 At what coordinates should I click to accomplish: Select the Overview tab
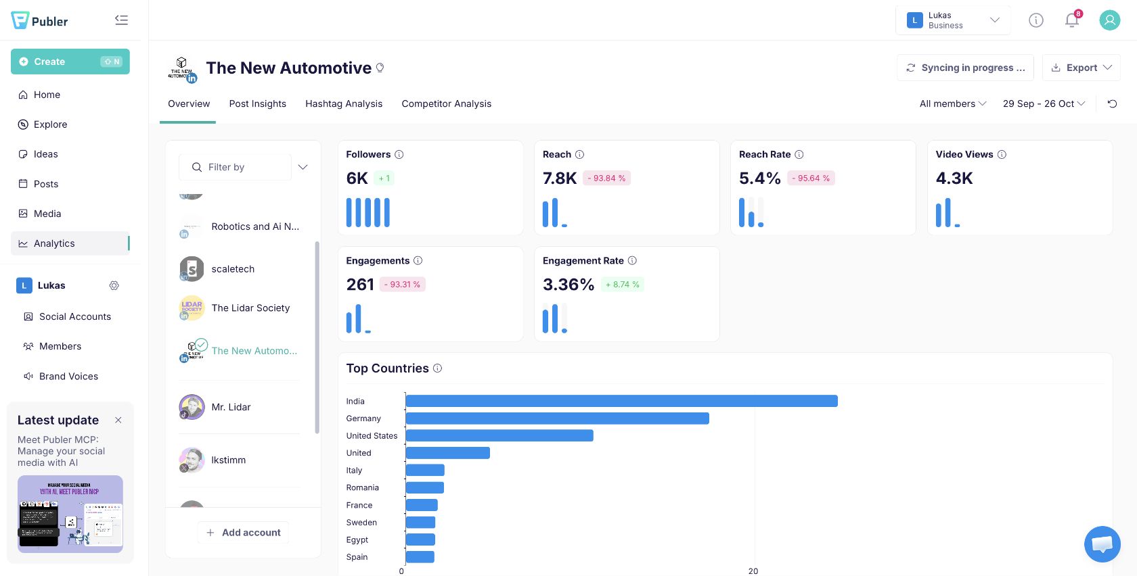click(189, 103)
